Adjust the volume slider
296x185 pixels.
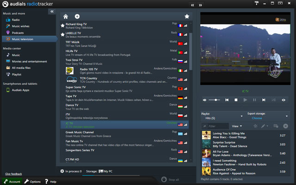point(215,100)
